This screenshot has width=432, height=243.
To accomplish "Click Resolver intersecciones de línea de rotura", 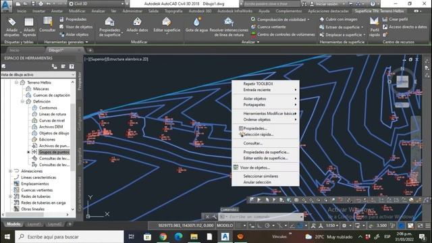I will click(229, 27).
